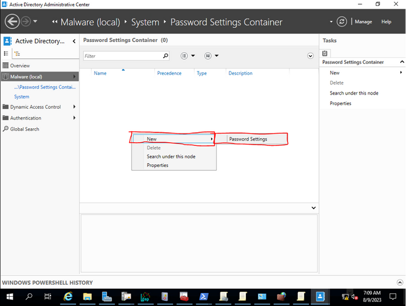Open the Help menu
Viewport: 406px width, 306px height.
386,22
